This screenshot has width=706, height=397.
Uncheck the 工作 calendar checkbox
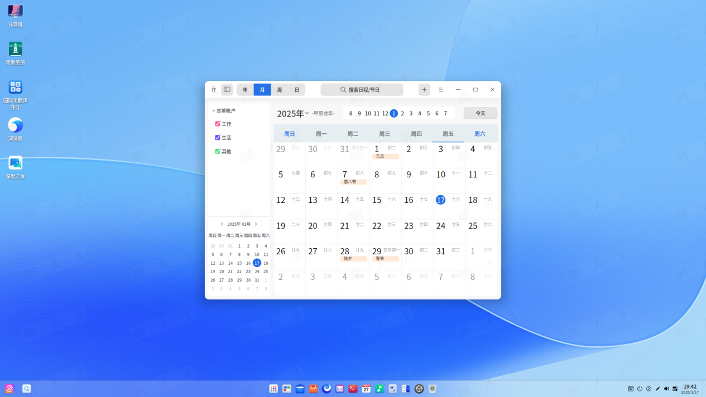[x=218, y=124]
